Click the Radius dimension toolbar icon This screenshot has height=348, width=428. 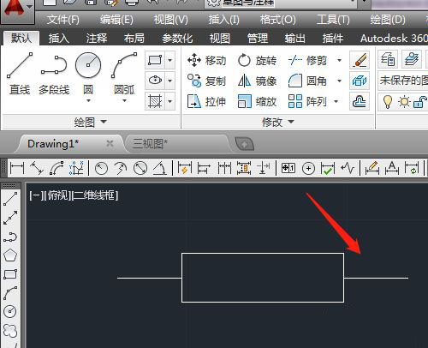click(x=101, y=168)
